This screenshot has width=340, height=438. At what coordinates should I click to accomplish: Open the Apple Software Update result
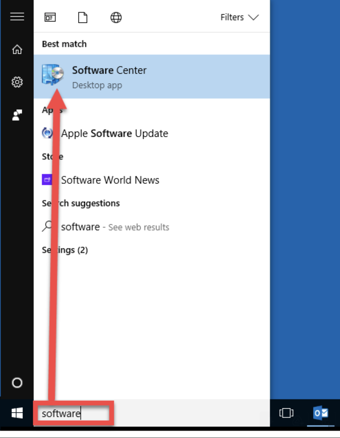115,133
